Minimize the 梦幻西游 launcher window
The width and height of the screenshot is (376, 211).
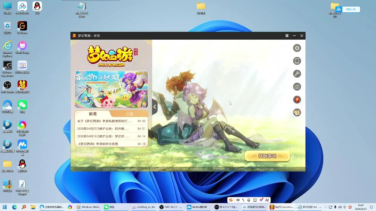click(x=294, y=36)
